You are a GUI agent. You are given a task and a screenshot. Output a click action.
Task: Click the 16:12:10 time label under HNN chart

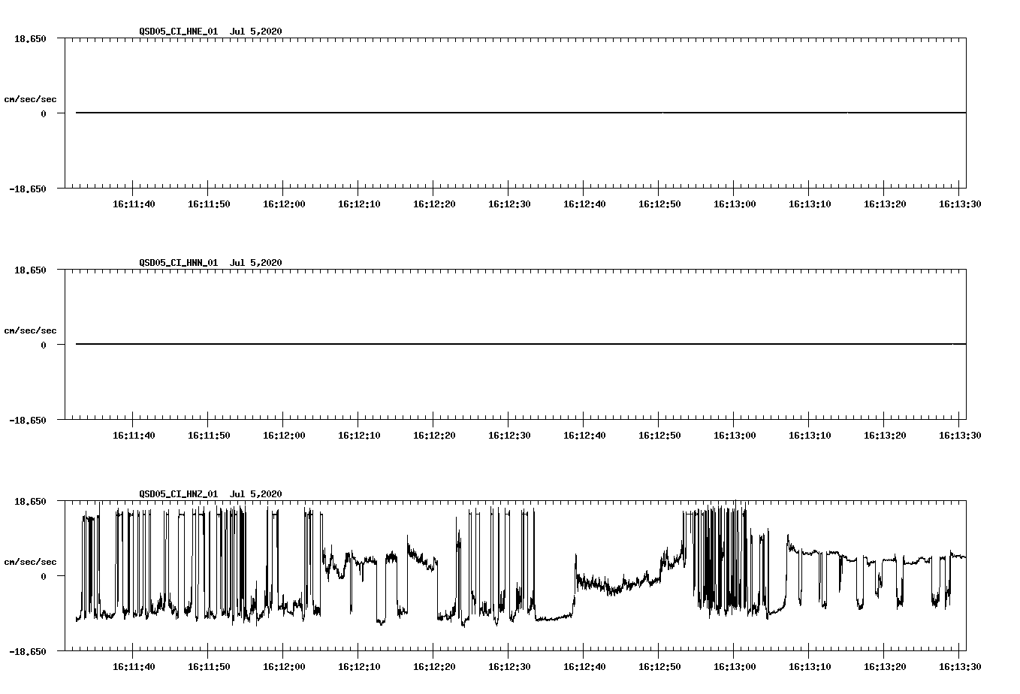point(359,436)
